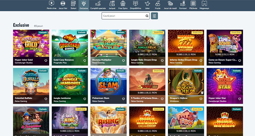The image size is (255, 136).
Task: Open the Jackpot category
Action: 112,5
